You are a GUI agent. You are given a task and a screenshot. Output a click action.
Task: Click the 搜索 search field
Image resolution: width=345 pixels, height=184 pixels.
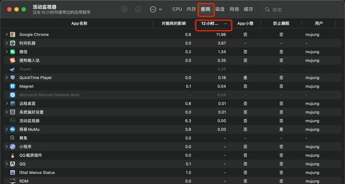[301, 10]
